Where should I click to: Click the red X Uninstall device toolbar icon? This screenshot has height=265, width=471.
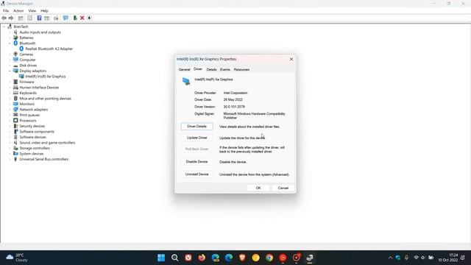[82, 18]
